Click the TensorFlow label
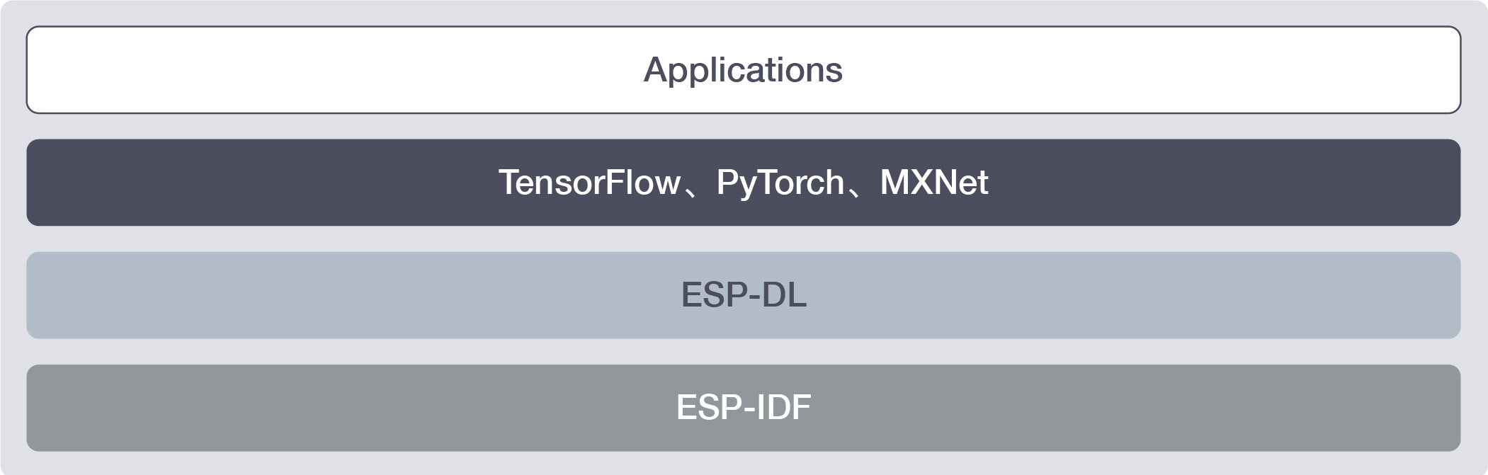Screen dimensions: 1488x475 [589, 183]
